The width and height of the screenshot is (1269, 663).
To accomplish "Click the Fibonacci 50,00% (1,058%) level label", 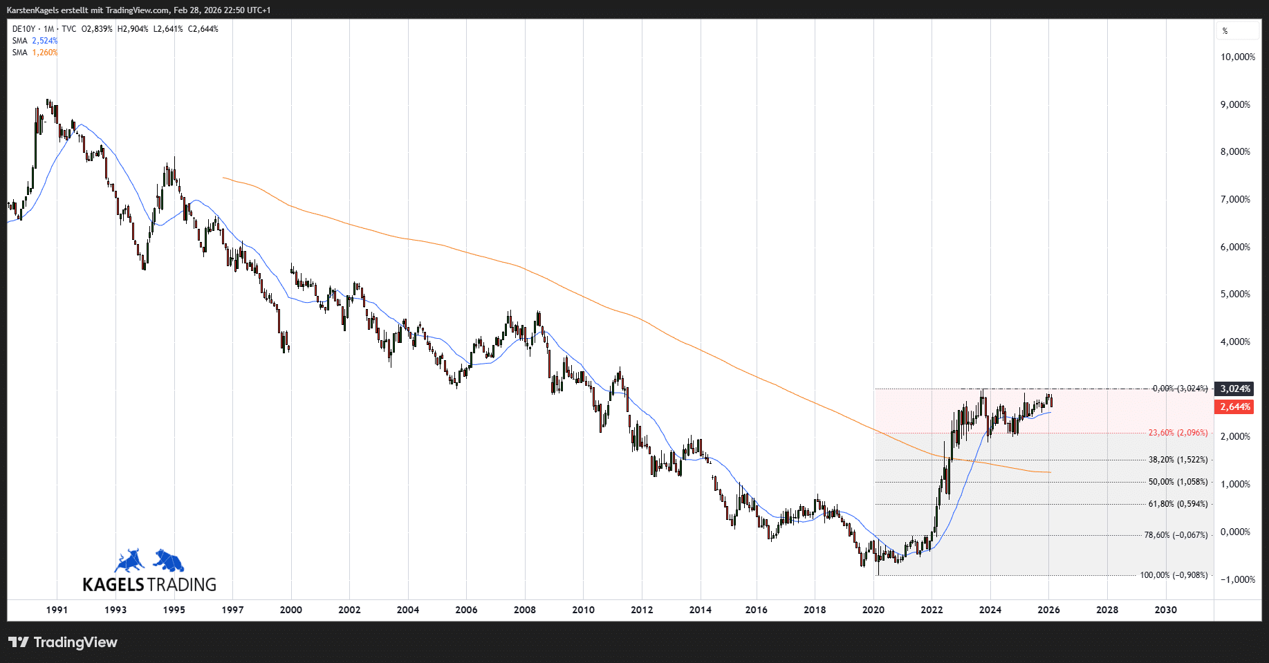I will tap(1178, 482).
